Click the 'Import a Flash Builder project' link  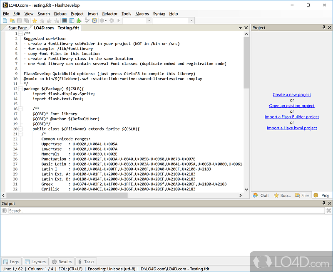292,117
